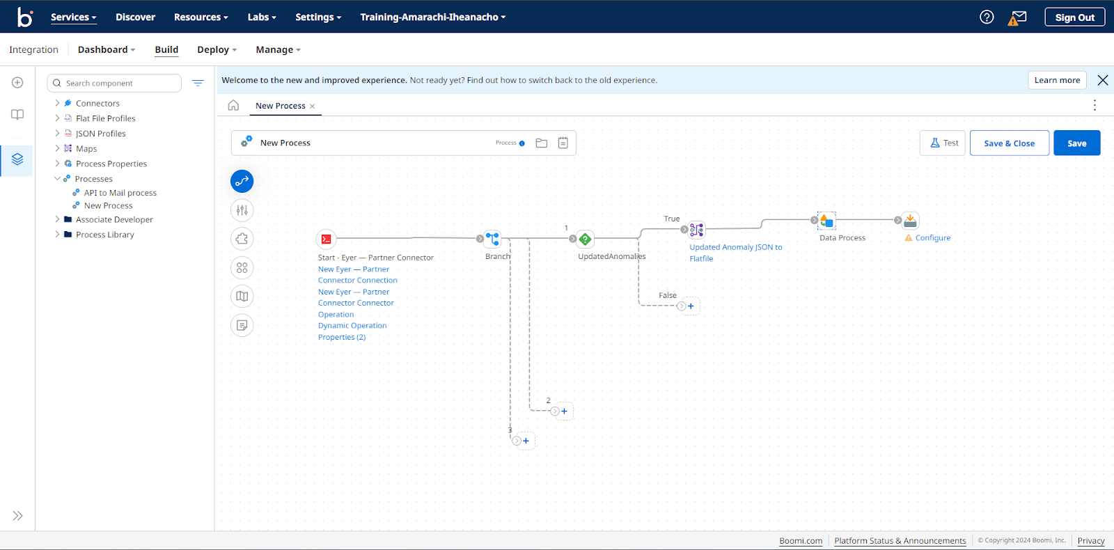The width and height of the screenshot is (1114, 550).
Task: Click the Test button
Action: point(943,143)
